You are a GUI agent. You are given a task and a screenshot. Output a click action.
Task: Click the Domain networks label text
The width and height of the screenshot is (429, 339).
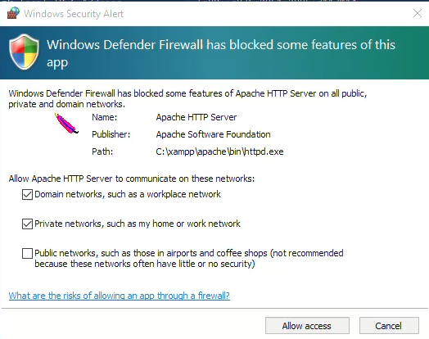[128, 194]
